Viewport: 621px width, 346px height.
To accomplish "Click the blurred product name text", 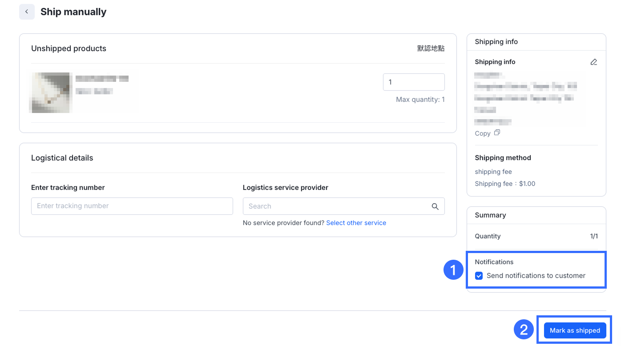I will (102, 79).
